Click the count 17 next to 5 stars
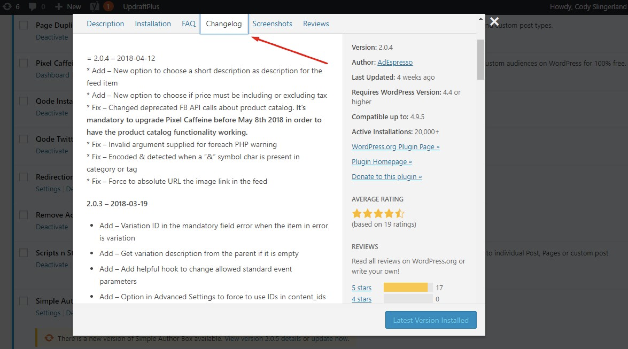 439,288
